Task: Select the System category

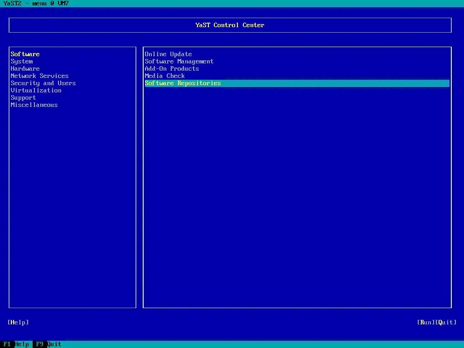Action: [22, 62]
